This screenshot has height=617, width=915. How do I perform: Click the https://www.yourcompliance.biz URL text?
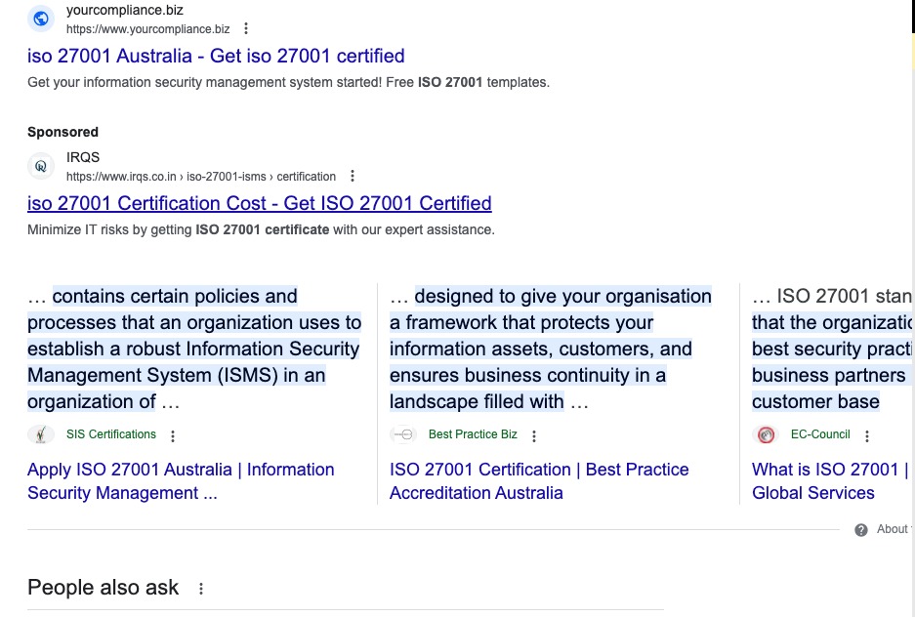point(148,29)
